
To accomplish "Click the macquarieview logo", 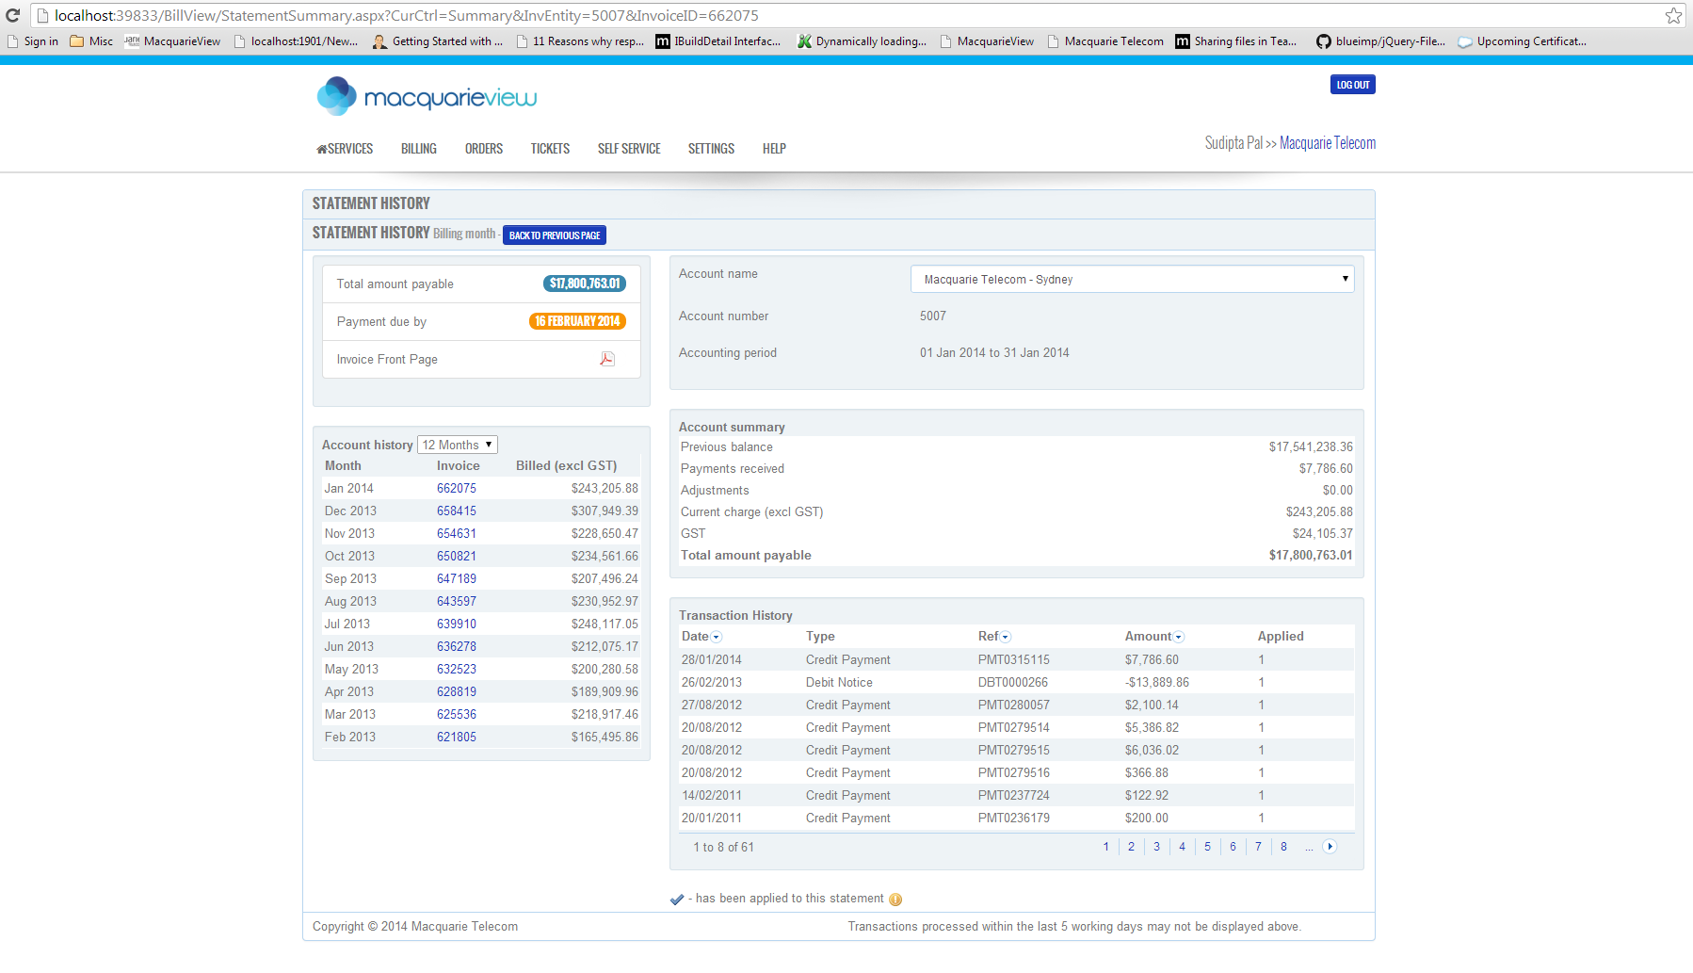I will pos(427,97).
